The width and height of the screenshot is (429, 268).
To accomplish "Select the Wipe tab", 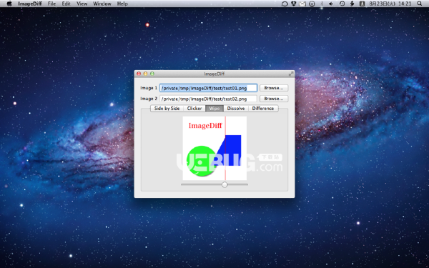I will (214, 109).
